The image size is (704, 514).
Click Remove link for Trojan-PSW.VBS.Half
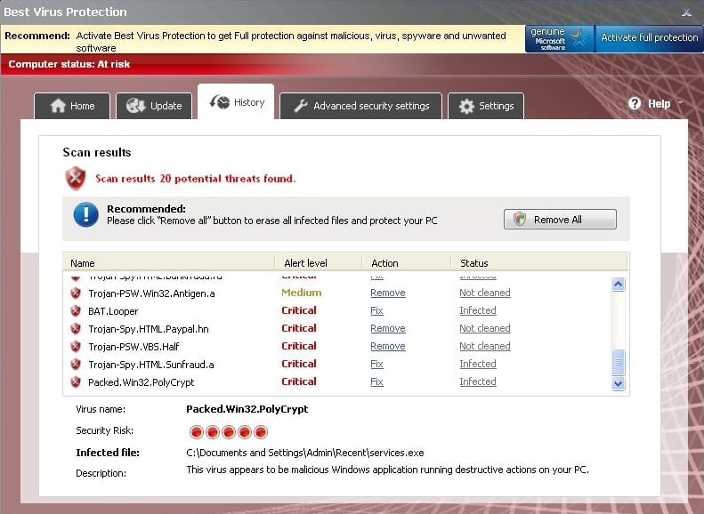tap(388, 346)
